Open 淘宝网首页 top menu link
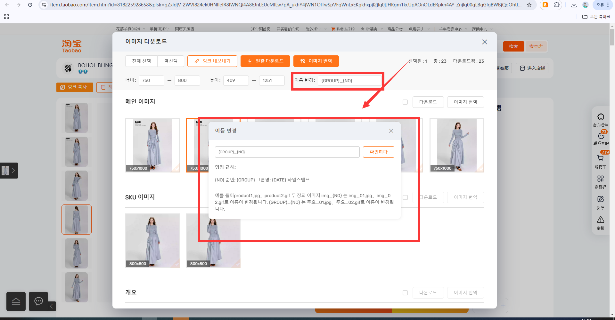 pos(261,29)
